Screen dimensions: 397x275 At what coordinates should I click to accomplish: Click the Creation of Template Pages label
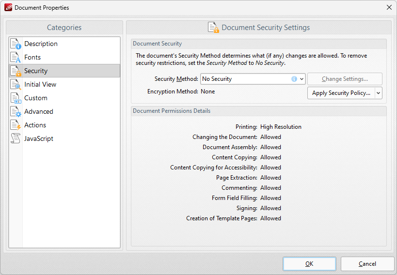(222, 218)
